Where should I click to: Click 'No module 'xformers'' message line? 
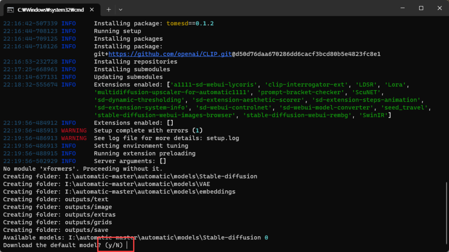tap(83, 169)
